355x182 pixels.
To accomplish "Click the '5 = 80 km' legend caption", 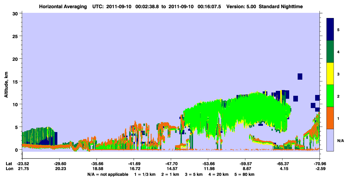I will click(x=245, y=174).
